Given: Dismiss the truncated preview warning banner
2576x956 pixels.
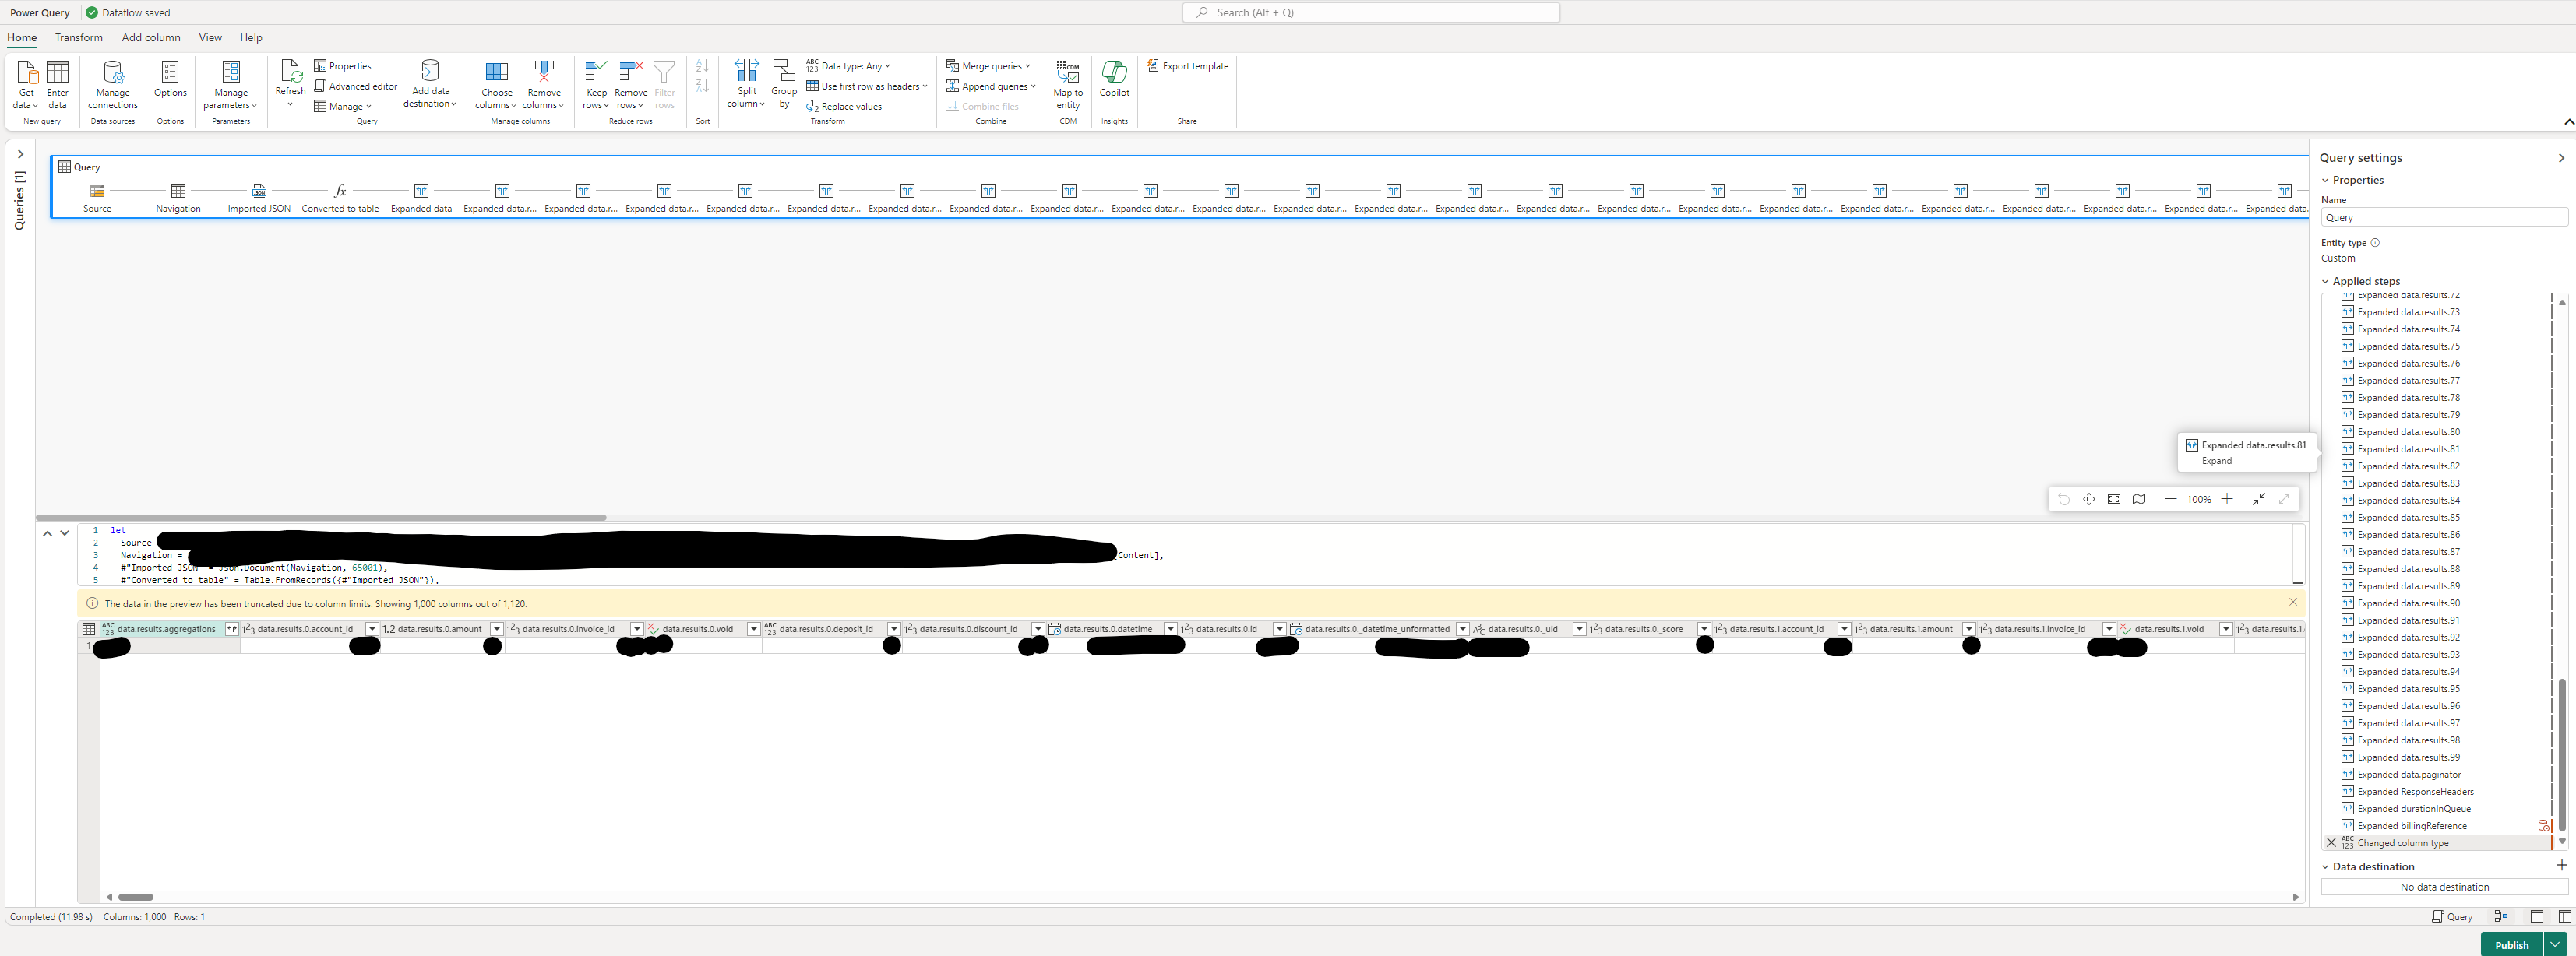Looking at the screenshot, I should (x=2293, y=603).
